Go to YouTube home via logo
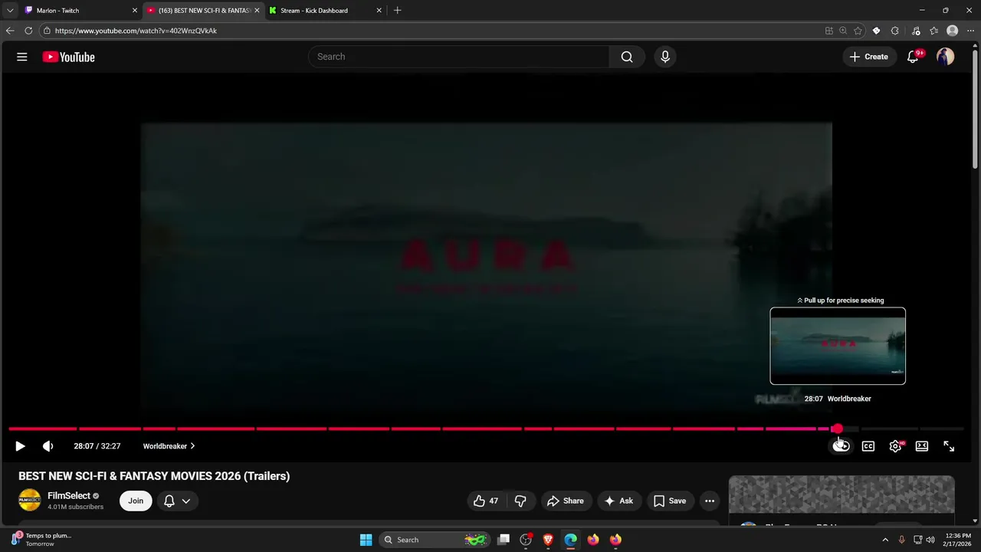Image resolution: width=981 pixels, height=552 pixels. point(68,57)
